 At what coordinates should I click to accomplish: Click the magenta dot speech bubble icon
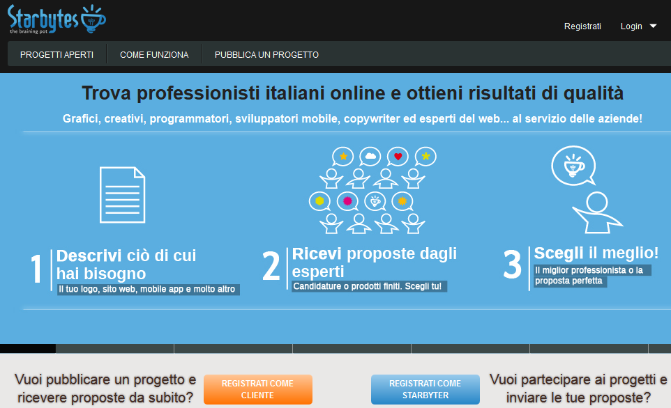coord(347,201)
